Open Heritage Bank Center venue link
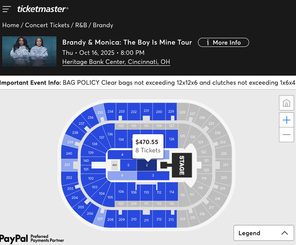The image size is (296, 245). coord(116,62)
